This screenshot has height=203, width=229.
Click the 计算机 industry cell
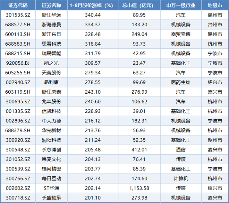(180, 178)
